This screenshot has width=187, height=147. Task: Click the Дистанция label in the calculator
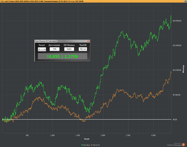54,45
